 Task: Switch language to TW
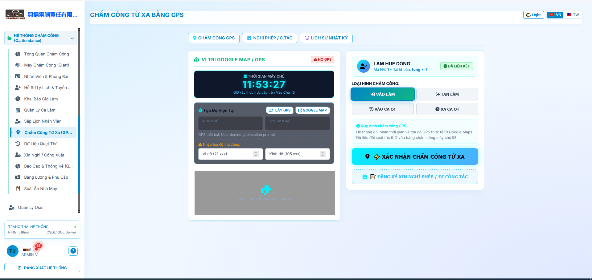(573, 15)
